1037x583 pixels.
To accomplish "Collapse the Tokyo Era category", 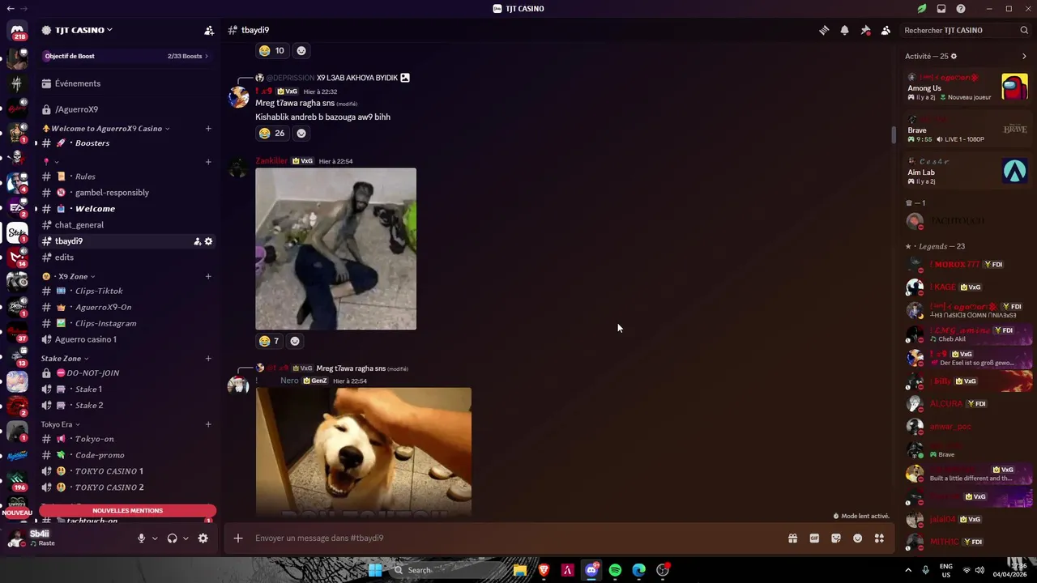I will 61,424.
